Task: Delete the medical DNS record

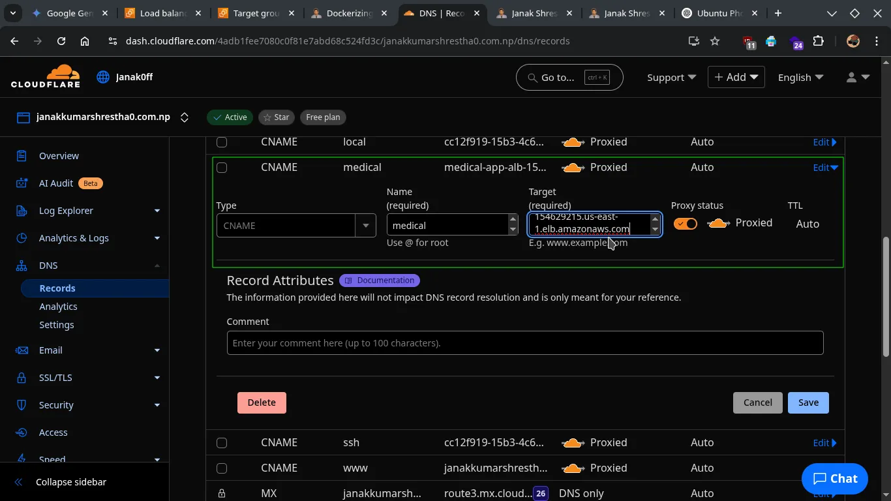Action: tap(262, 402)
